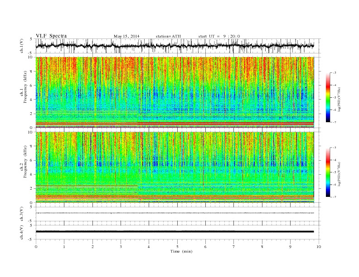Image resolution: width=359 pixels, height=277 pixels.
Task: Click the "May 15, 2014" date label
Action: (x=126, y=36)
